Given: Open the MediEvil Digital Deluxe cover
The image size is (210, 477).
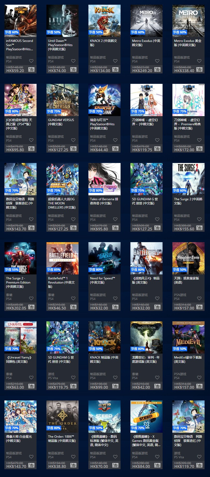Looking at the screenshot, I should tap(188, 337).
